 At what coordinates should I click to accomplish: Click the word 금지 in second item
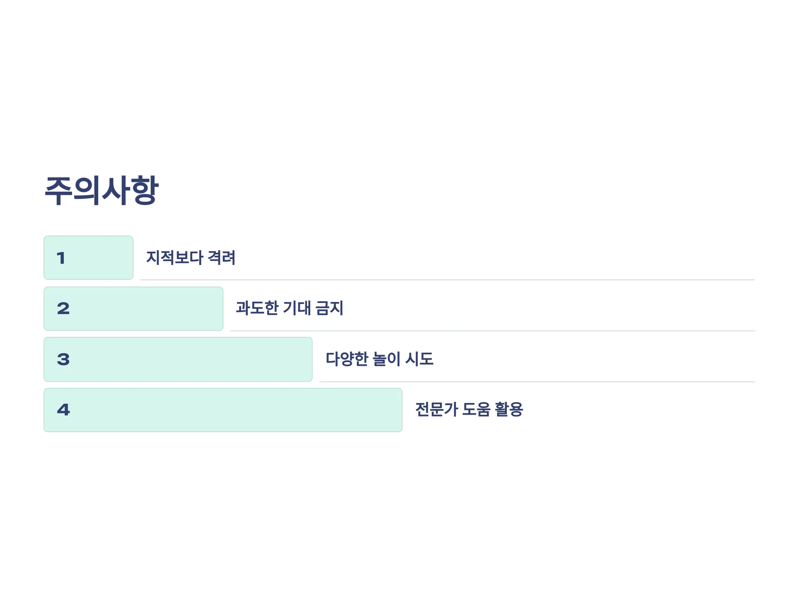[x=329, y=308]
